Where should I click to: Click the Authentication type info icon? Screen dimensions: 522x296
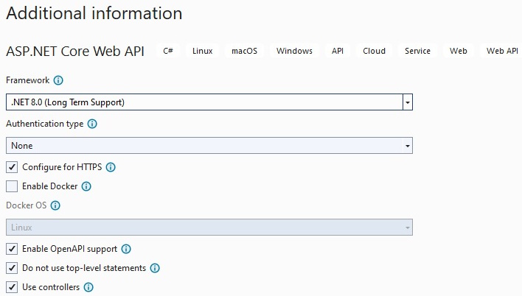tap(92, 124)
